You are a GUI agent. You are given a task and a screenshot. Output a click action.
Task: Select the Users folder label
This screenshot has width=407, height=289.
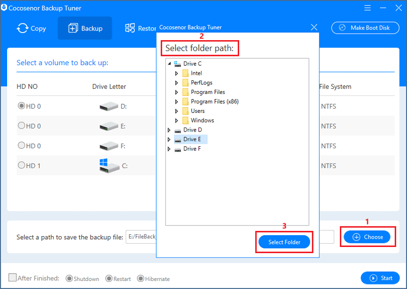[198, 111]
